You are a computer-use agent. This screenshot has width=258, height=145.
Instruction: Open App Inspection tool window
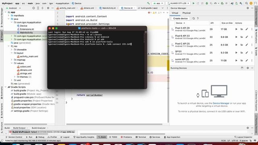(172, 137)
